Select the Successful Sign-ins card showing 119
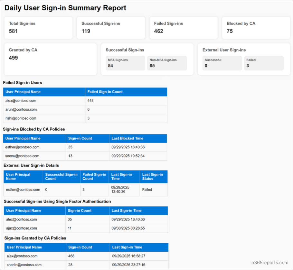This screenshot has height=270, width=293. click(x=111, y=28)
